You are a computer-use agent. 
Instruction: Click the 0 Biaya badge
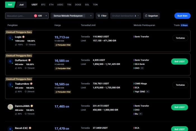(184, 25)
